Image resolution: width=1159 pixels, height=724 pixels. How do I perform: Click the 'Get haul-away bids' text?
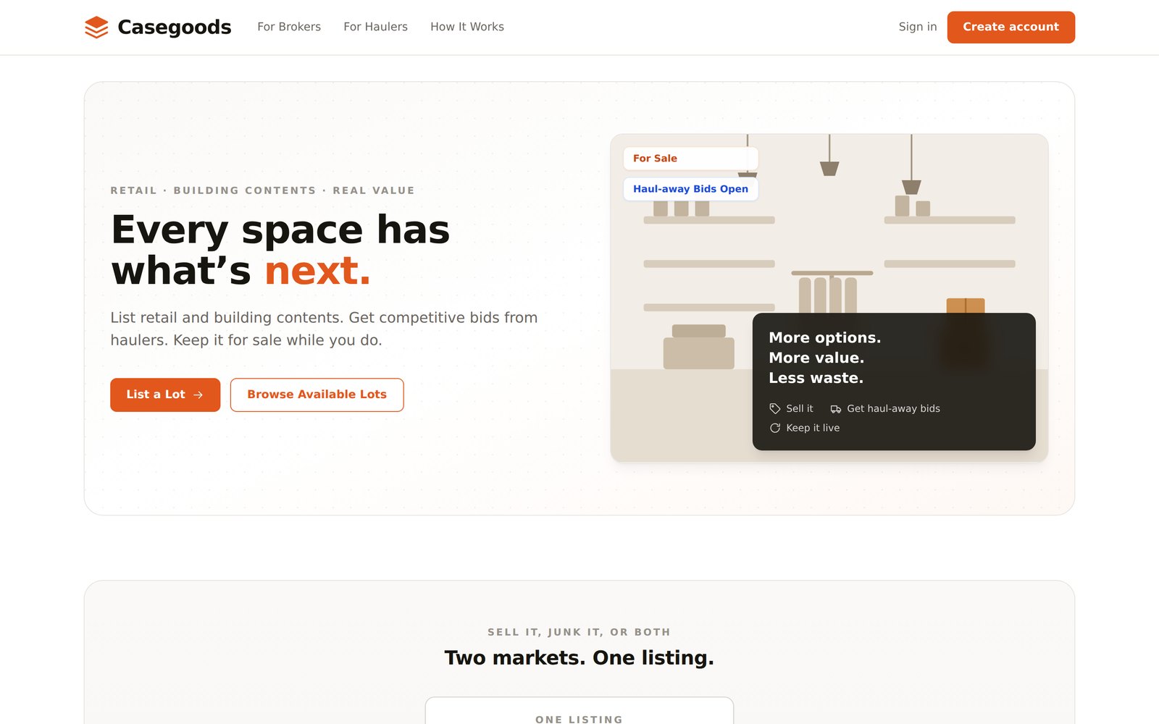[x=894, y=408]
